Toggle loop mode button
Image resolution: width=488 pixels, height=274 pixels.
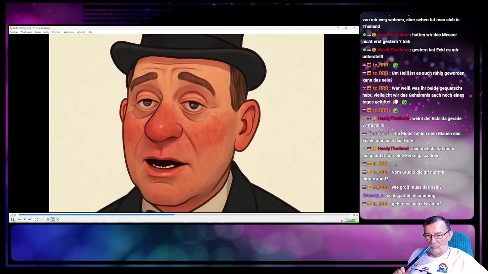pyautogui.click(x=53, y=219)
